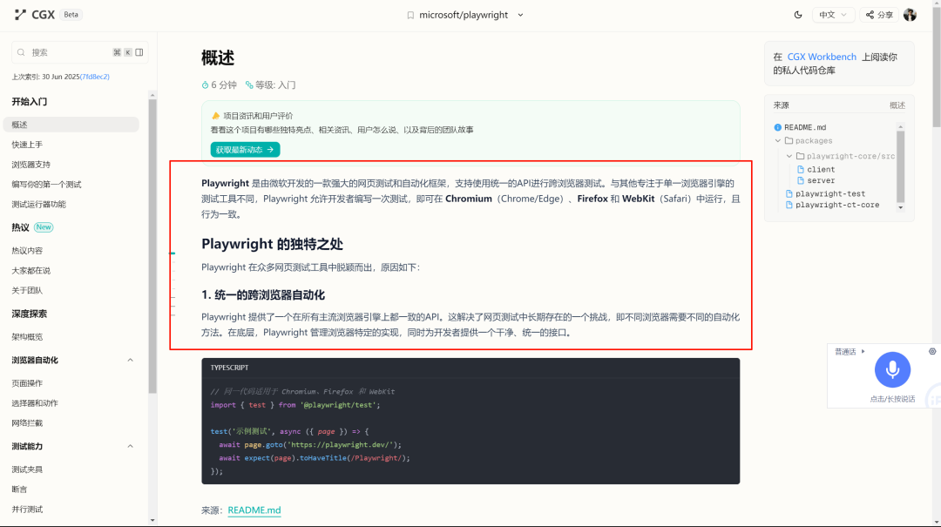This screenshot has height=527, width=941.
Task: Click the source tree scrollbar down arrow
Action: pyautogui.click(x=900, y=207)
